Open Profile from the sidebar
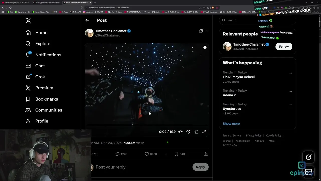 [37, 121]
